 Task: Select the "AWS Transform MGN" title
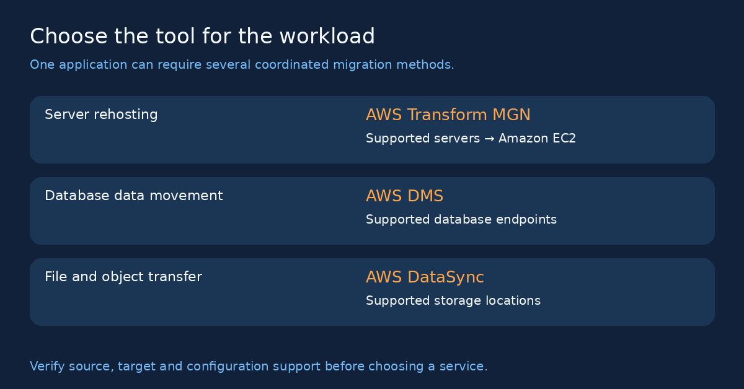pos(448,115)
